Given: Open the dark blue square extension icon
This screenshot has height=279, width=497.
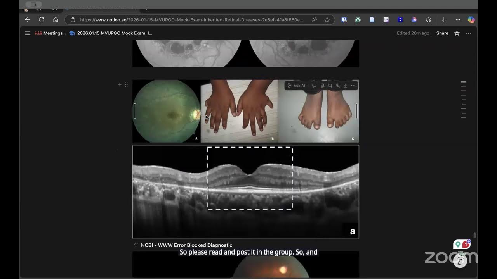Looking at the screenshot, I should coord(400,20).
